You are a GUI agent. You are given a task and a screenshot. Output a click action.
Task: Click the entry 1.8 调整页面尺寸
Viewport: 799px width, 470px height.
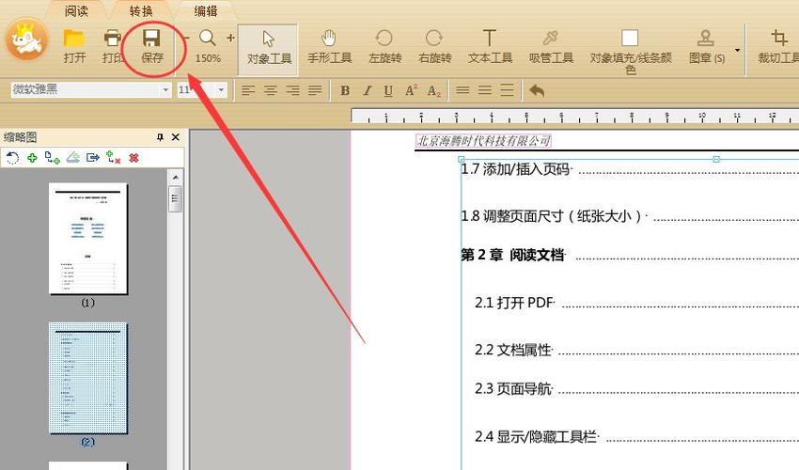[x=551, y=216]
